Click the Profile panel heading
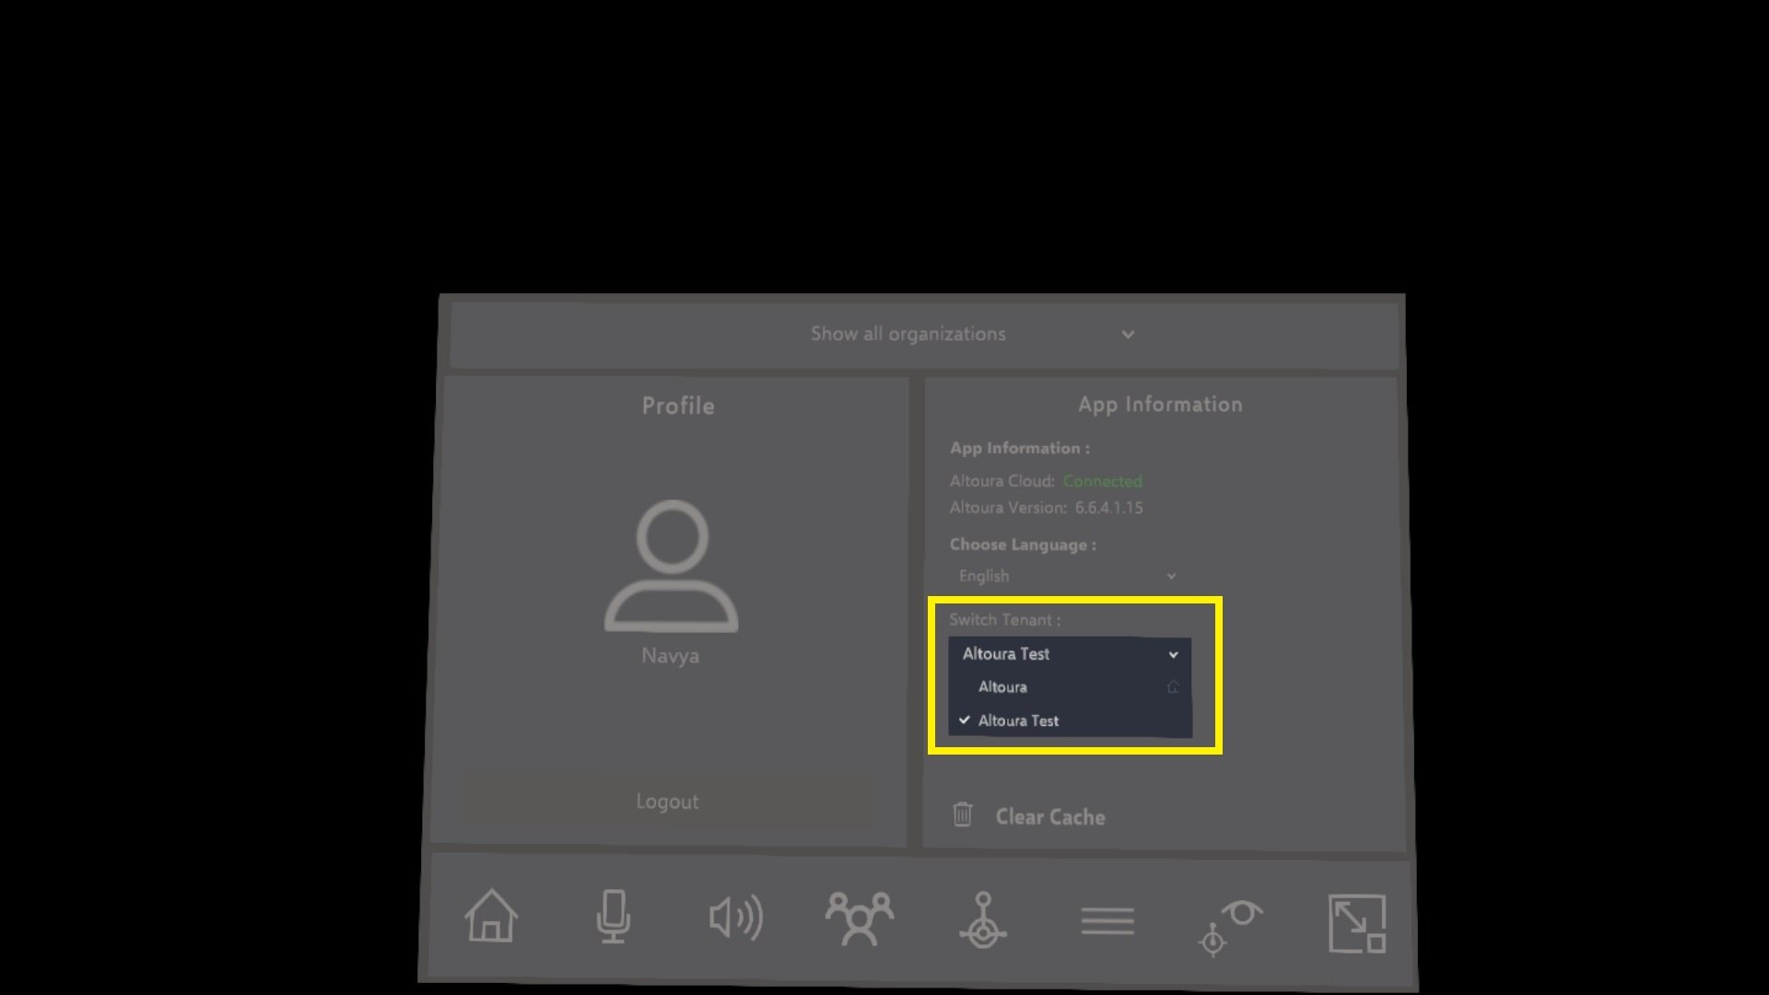This screenshot has height=995, width=1769. coord(678,406)
